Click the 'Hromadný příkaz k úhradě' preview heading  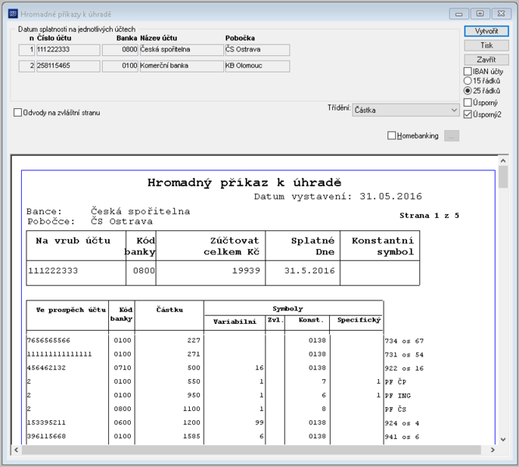pos(244,182)
